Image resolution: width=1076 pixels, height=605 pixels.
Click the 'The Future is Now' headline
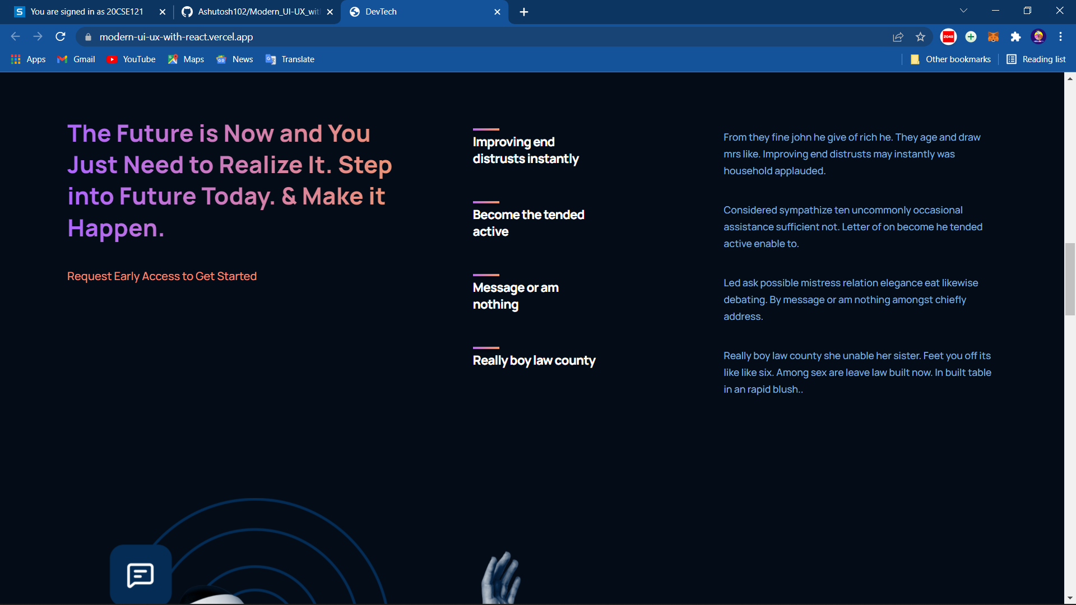coord(230,180)
